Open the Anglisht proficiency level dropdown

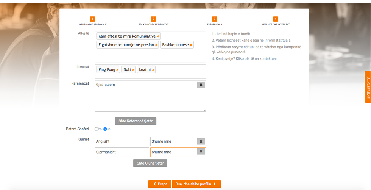click(x=173, y=141)
